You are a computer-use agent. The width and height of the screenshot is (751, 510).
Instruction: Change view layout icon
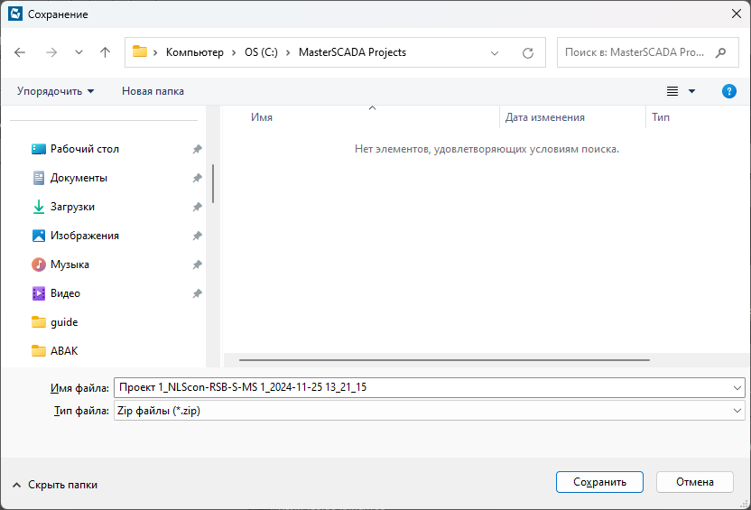pyautogui.click(x=672, y=91)
